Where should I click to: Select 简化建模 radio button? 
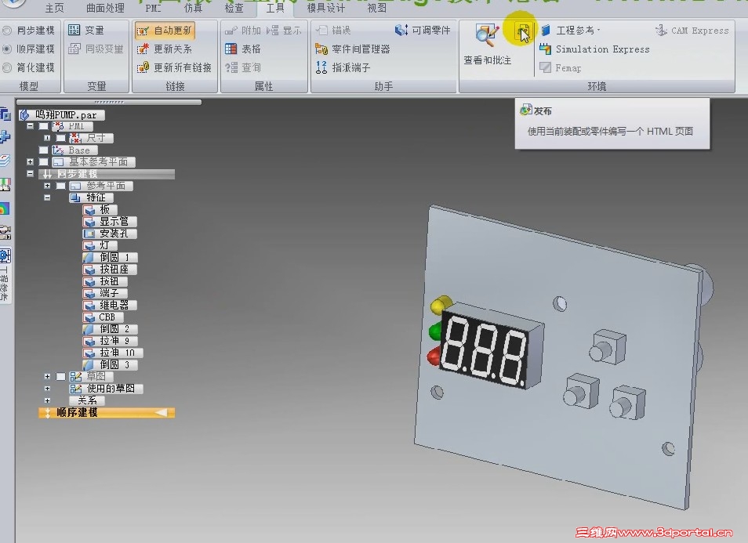(x=7, y=67)
